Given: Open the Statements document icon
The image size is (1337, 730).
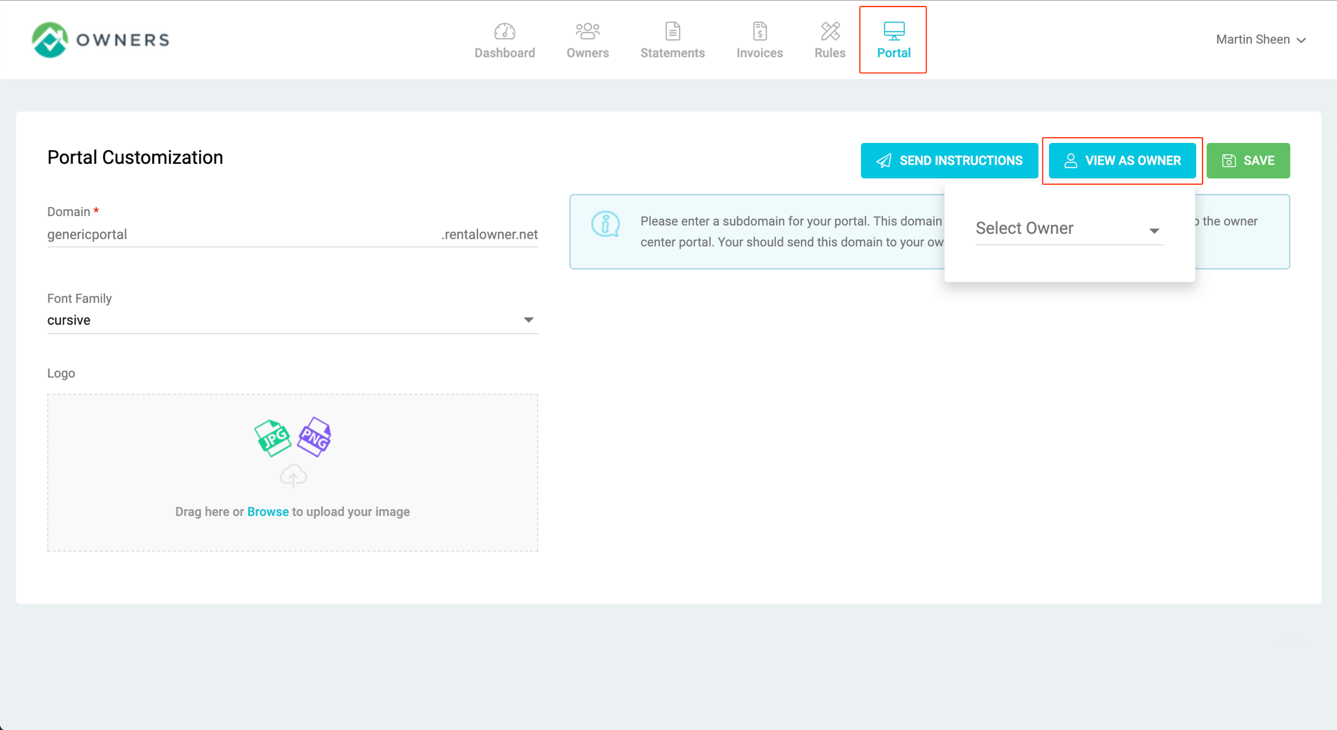Looking at the screenshot, I should 672,31.
